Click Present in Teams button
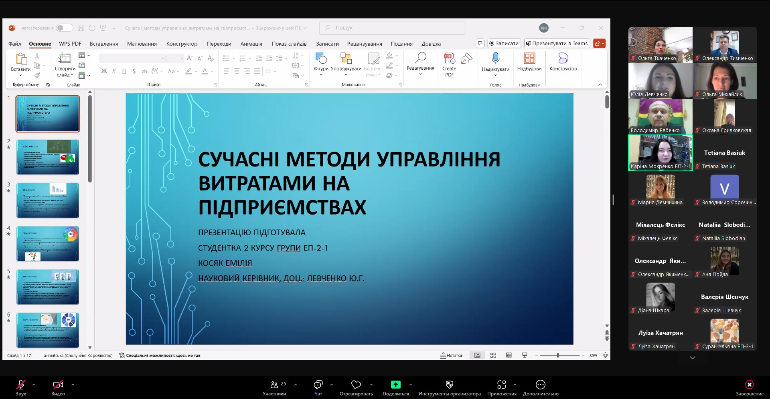 click(x=557, y=43)
